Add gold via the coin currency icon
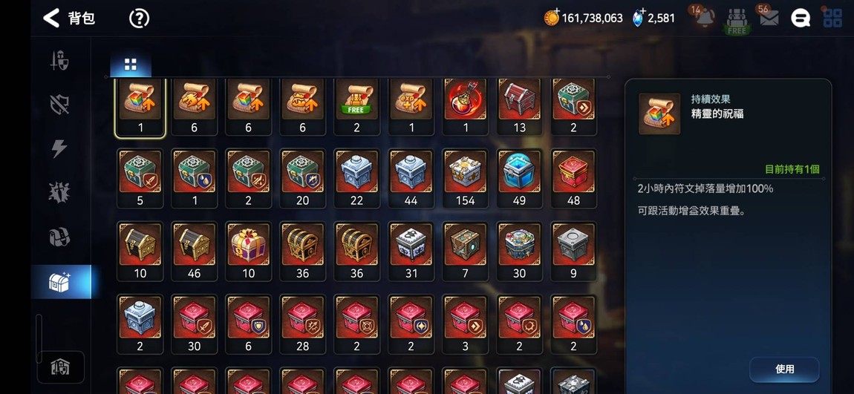 pyautogui.click(x=552, y=17)
